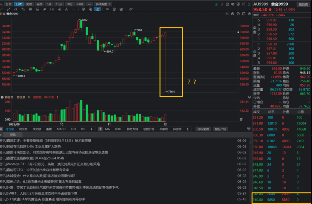Select 成交额 sub-indicator
Screen dimensions: 312x204
(x=37, y=129)
